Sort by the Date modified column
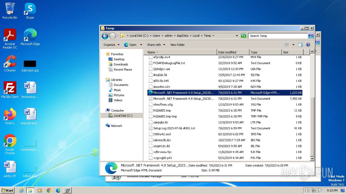The width and height of the screenshot is (346, 194). click(x=233, y=52)
